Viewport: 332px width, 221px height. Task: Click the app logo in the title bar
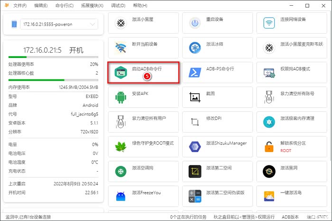pyautogui.click(x=7, y=5)
